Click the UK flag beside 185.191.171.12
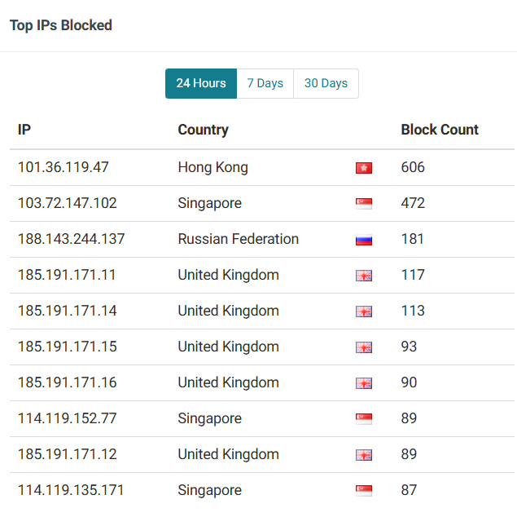 tap(364, 455)
